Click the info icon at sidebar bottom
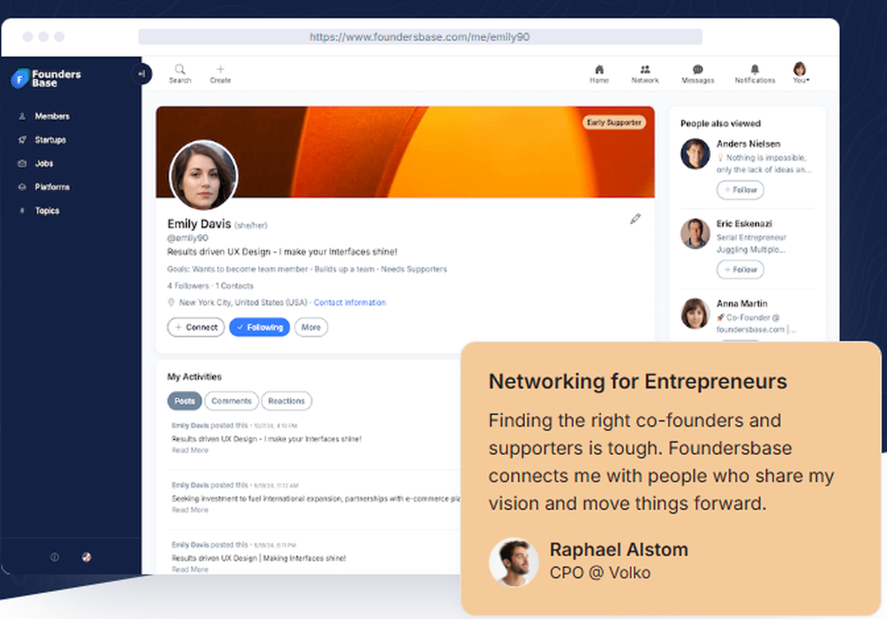887x619 pixels. (x=54, y=557)
